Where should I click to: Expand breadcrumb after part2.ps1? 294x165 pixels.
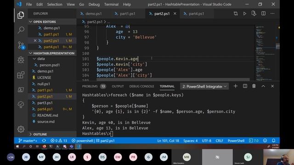(x=108, y=22)
